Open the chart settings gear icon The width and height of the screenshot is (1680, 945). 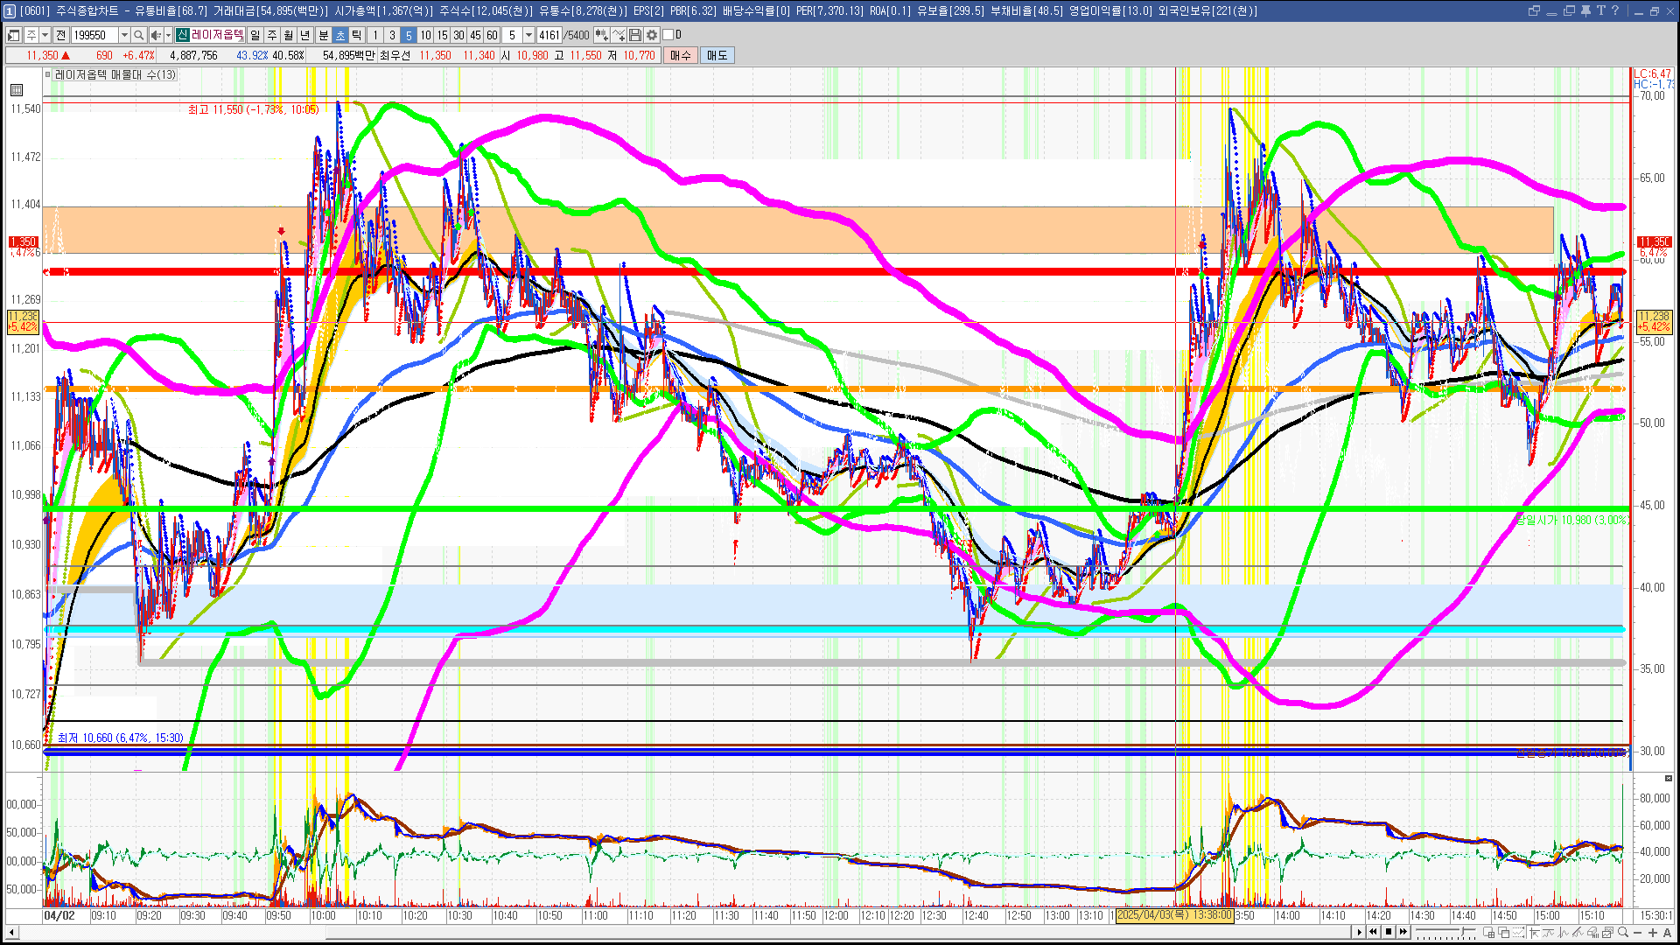652,35
